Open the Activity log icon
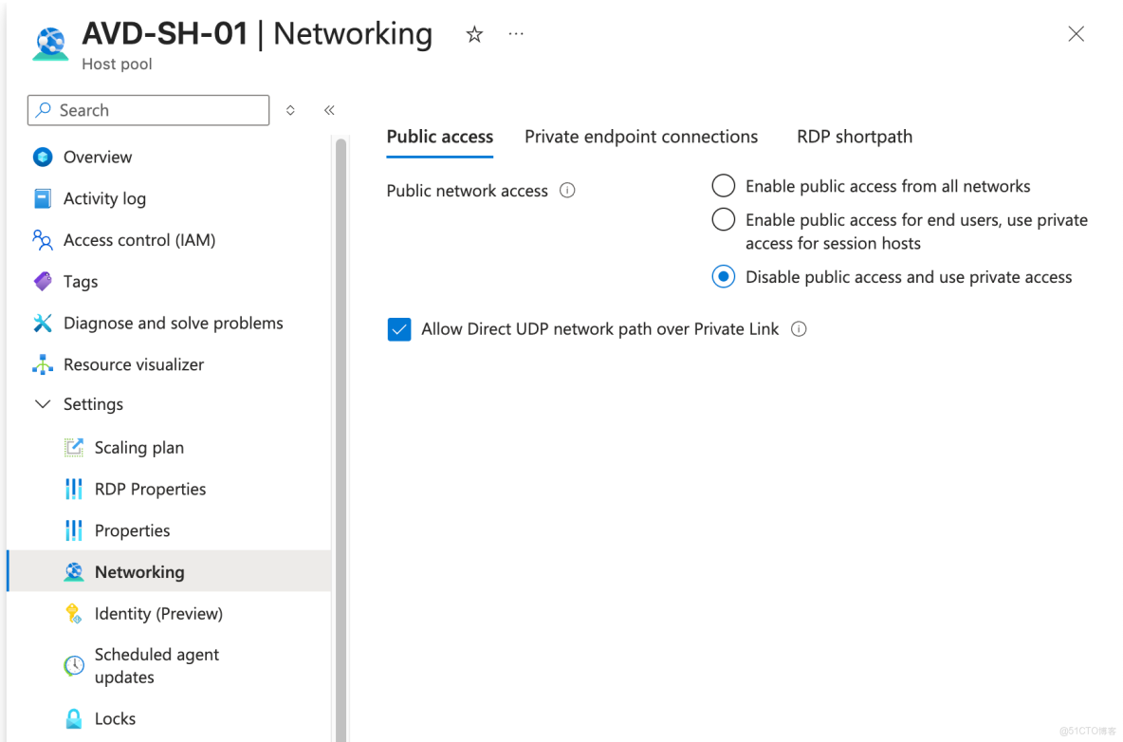1123x742 pixels. click(43, 198)
